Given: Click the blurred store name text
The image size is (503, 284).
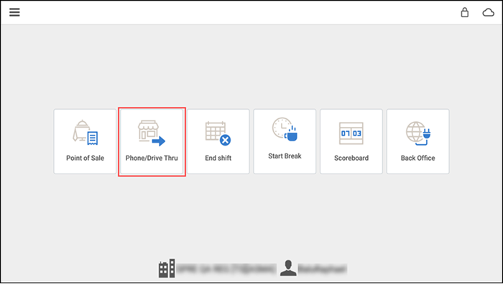Looking at the screenshot, I should point(226,269).
